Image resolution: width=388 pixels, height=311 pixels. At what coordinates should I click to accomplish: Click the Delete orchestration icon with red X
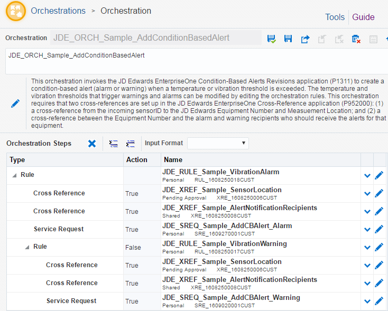click(356, 39)
